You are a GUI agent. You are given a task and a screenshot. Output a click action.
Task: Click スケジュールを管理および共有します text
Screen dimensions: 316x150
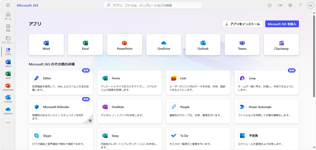tap(260, 144)
